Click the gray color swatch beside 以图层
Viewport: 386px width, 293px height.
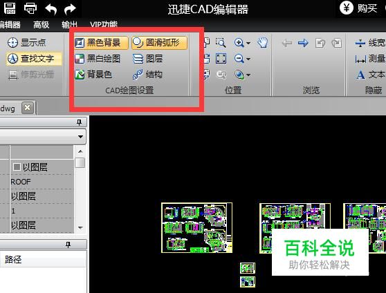17,167
